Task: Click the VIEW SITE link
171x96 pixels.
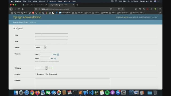Action: click(133, 17)
